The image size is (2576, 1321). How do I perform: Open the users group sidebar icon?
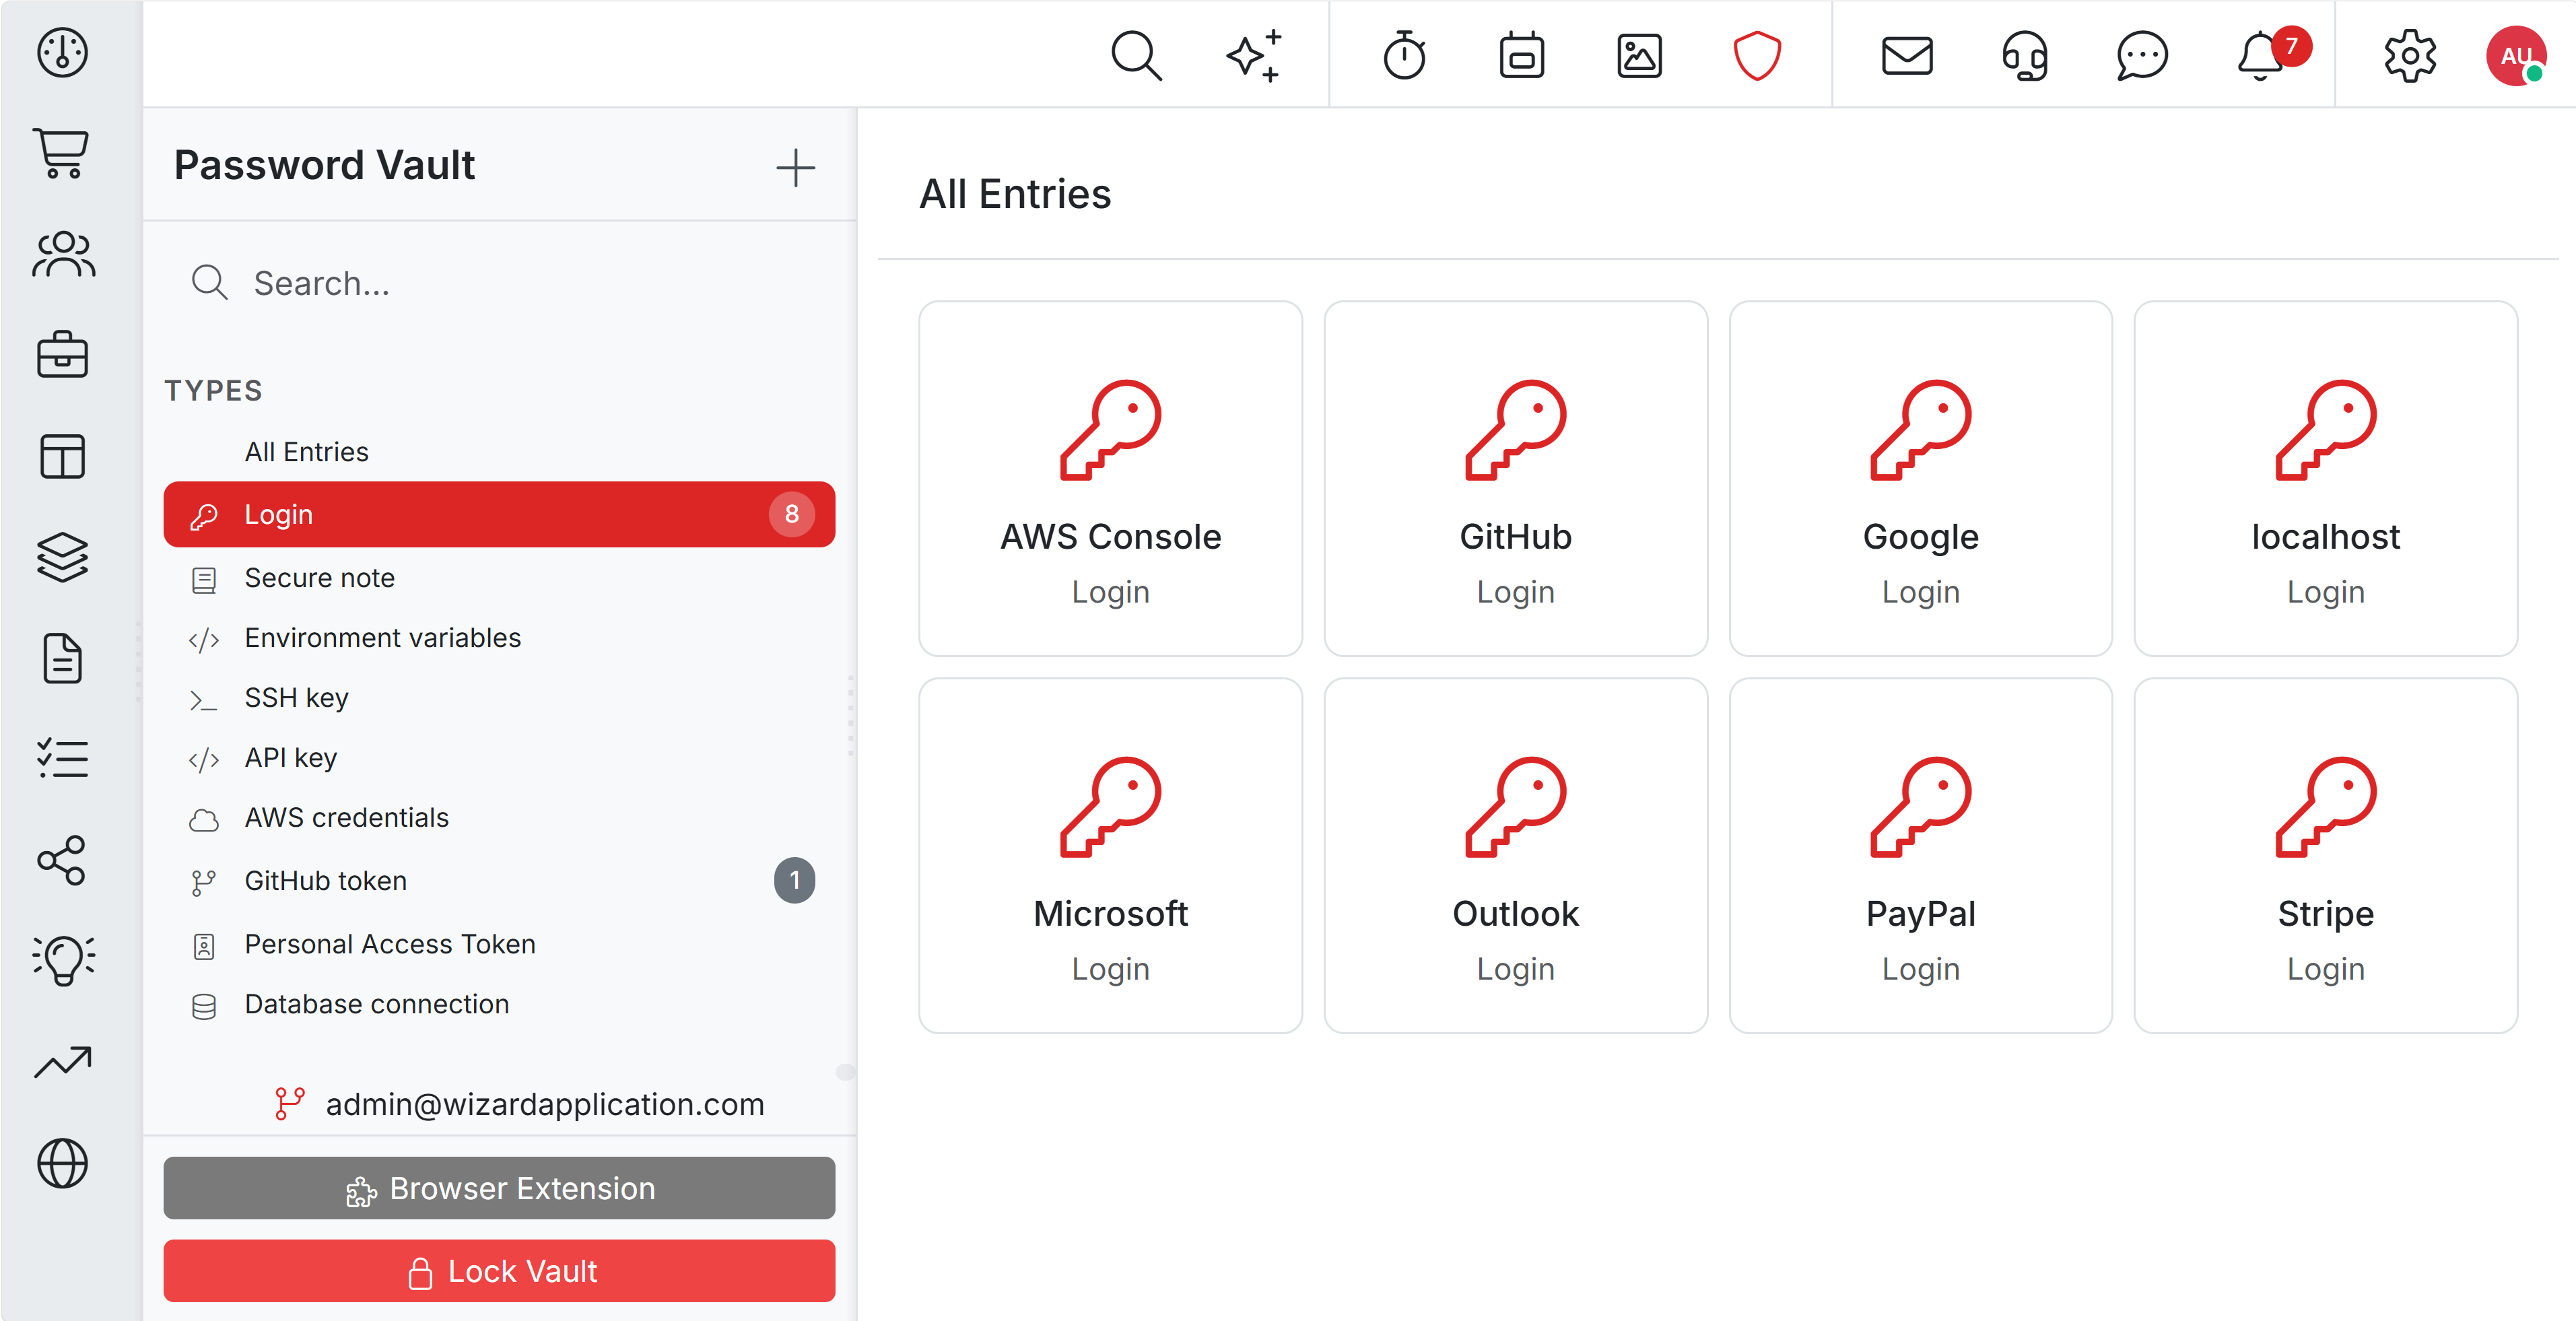[62, 254]
